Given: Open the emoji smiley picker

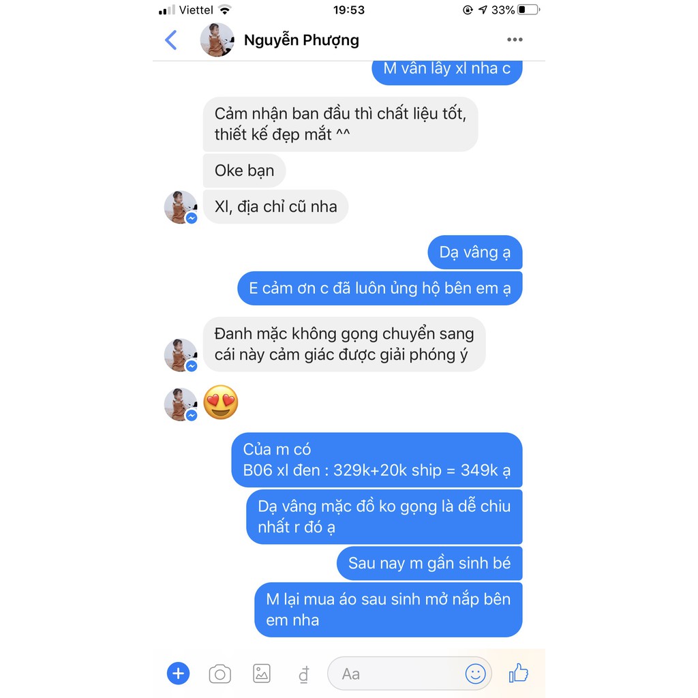Looking at the screenshot, I should pyautogui.click(x=475, y=673).
